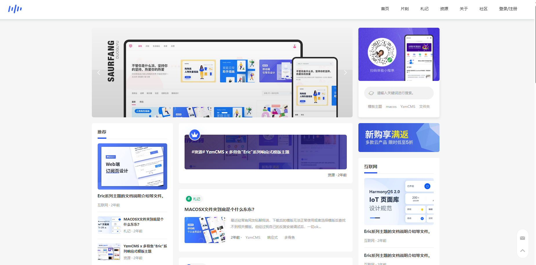Open recommended title Eric系列主题的文档说明介绍等文件。

[132, 196]
